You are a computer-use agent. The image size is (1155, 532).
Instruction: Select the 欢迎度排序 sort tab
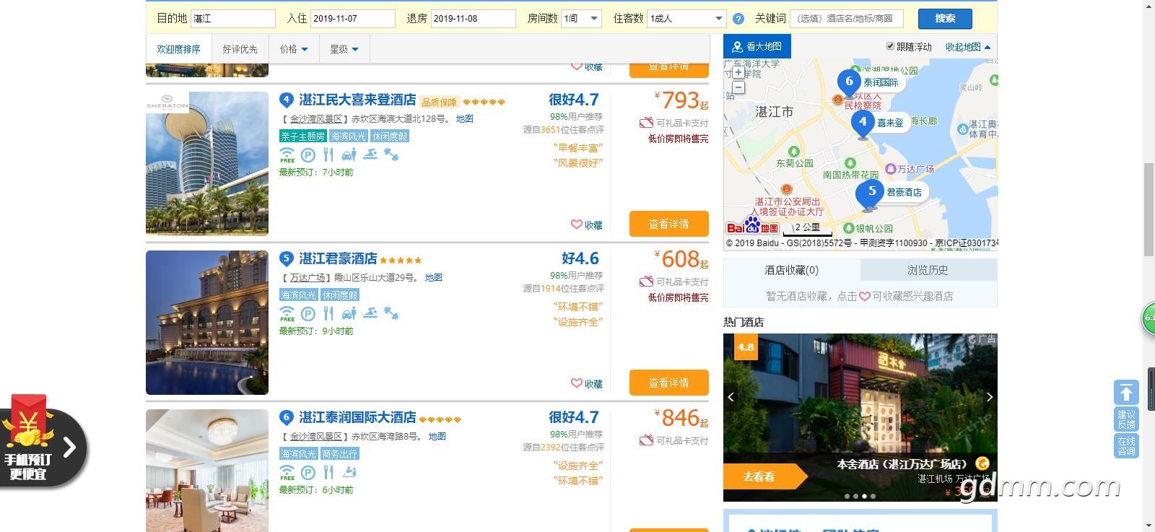(178, 49)
